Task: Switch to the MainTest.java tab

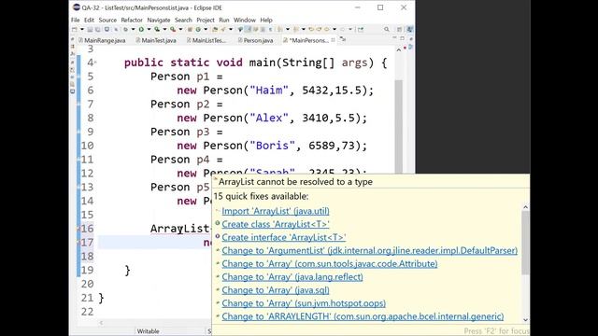Action: 156,40
